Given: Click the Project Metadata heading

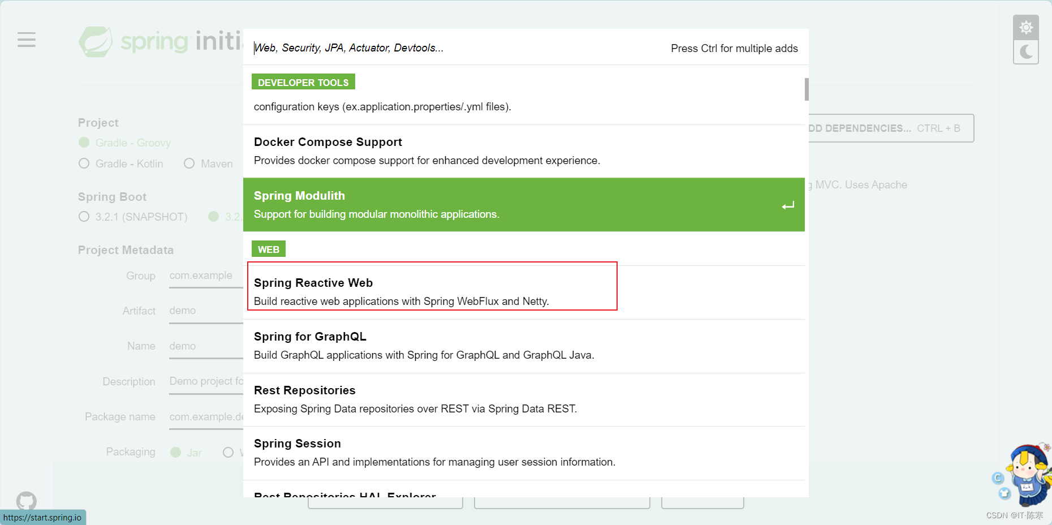Looking at the screenshot, I should [126, 250].
